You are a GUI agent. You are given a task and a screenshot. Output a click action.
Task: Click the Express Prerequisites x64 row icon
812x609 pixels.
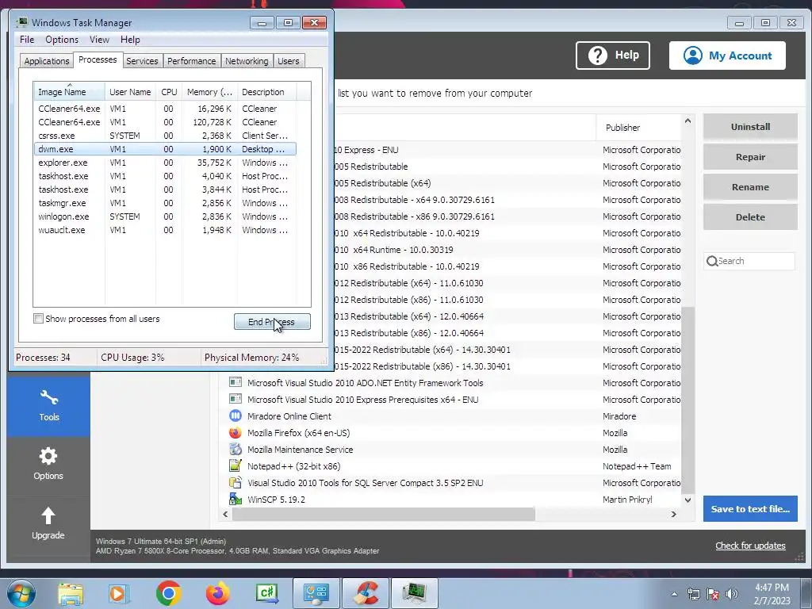(x=235, y=400)
